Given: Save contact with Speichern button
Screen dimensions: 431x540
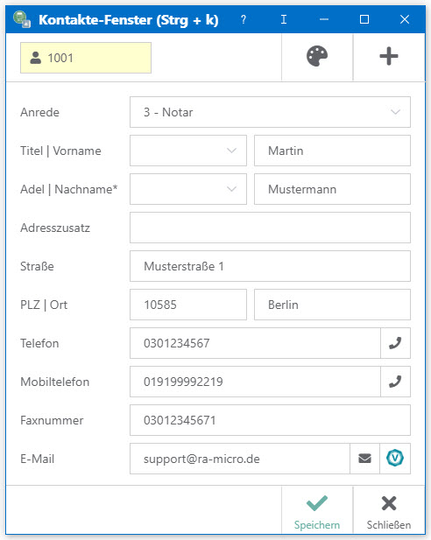Looking at the screenshot, I should 317,512.
